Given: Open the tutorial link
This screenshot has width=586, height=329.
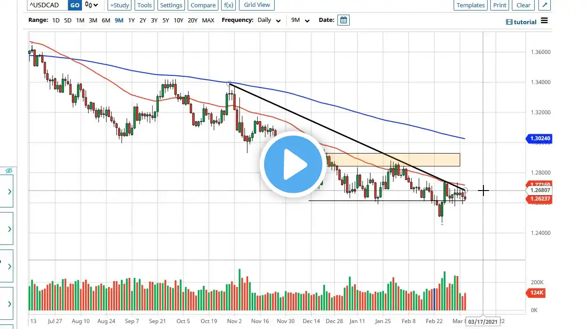Looking at the screenshot, I should point(521,22).
